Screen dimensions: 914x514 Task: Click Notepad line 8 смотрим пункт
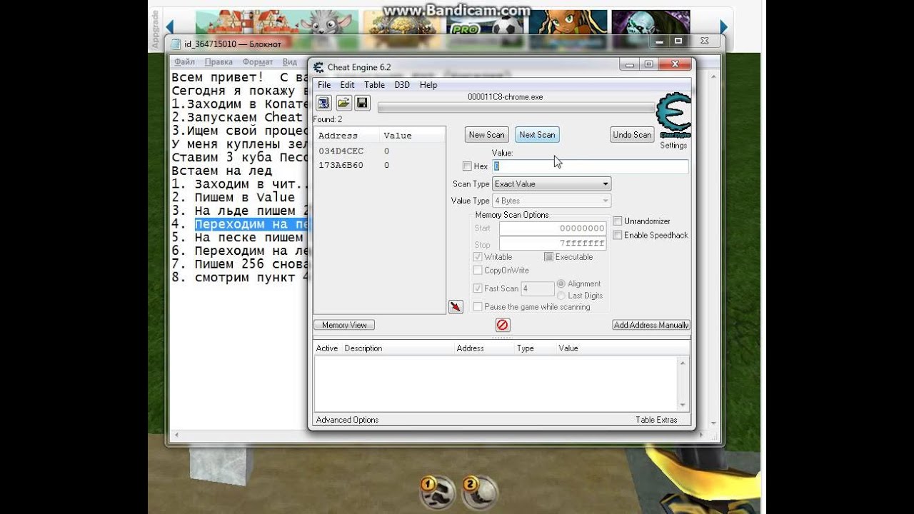point(240,278)
